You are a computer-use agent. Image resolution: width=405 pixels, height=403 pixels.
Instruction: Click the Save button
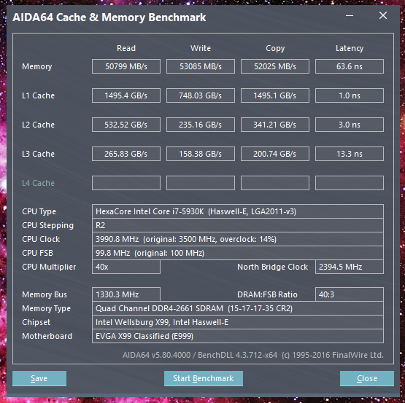[39, 378]
